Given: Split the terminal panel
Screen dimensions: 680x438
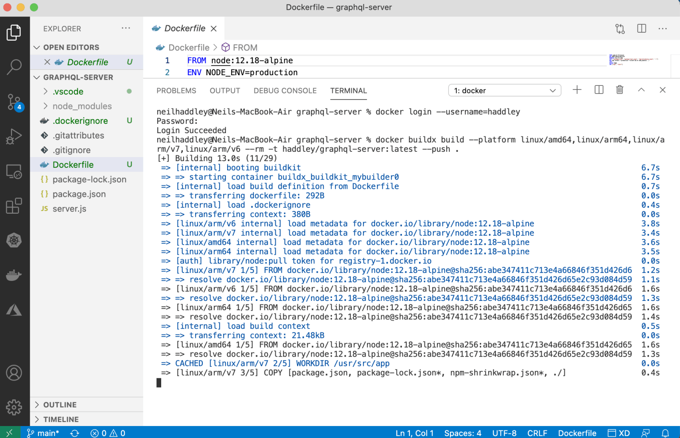Looking at the screenshot, I should click(599, 90).
